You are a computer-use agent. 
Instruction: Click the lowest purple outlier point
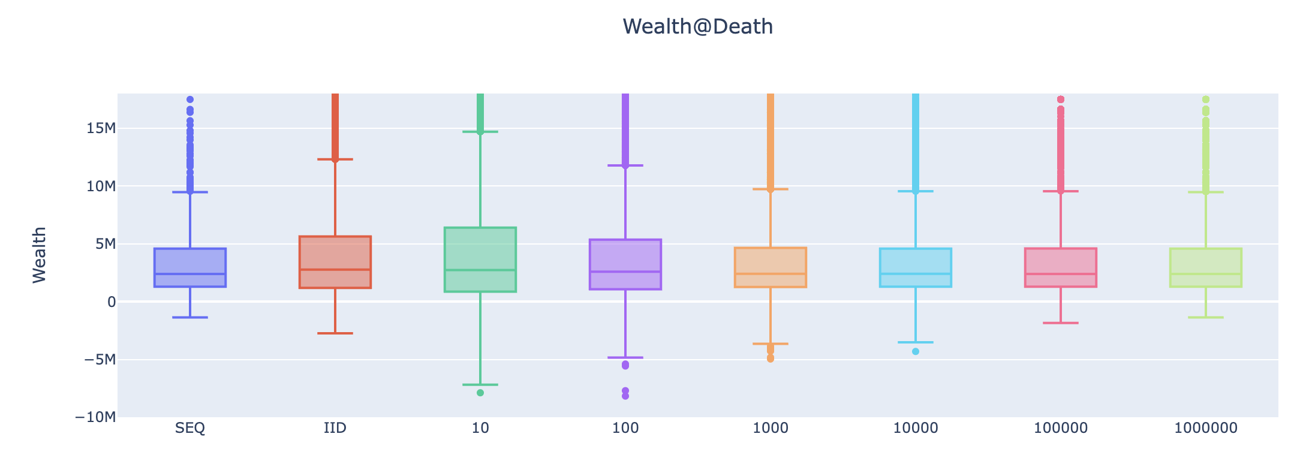pyautogui.click(x=625, y=396)
